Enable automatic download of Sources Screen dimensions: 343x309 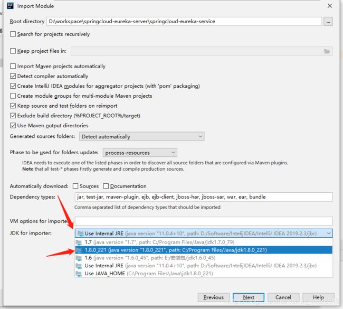click(75, 186)
